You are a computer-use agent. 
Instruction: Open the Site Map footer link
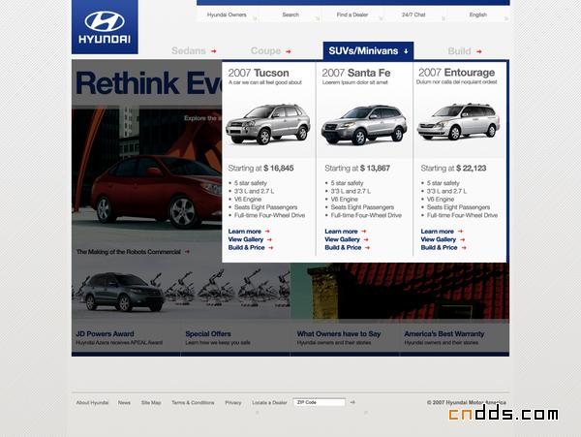click(151, 402)
